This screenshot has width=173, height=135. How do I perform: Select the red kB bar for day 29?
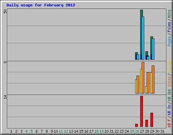152,120
